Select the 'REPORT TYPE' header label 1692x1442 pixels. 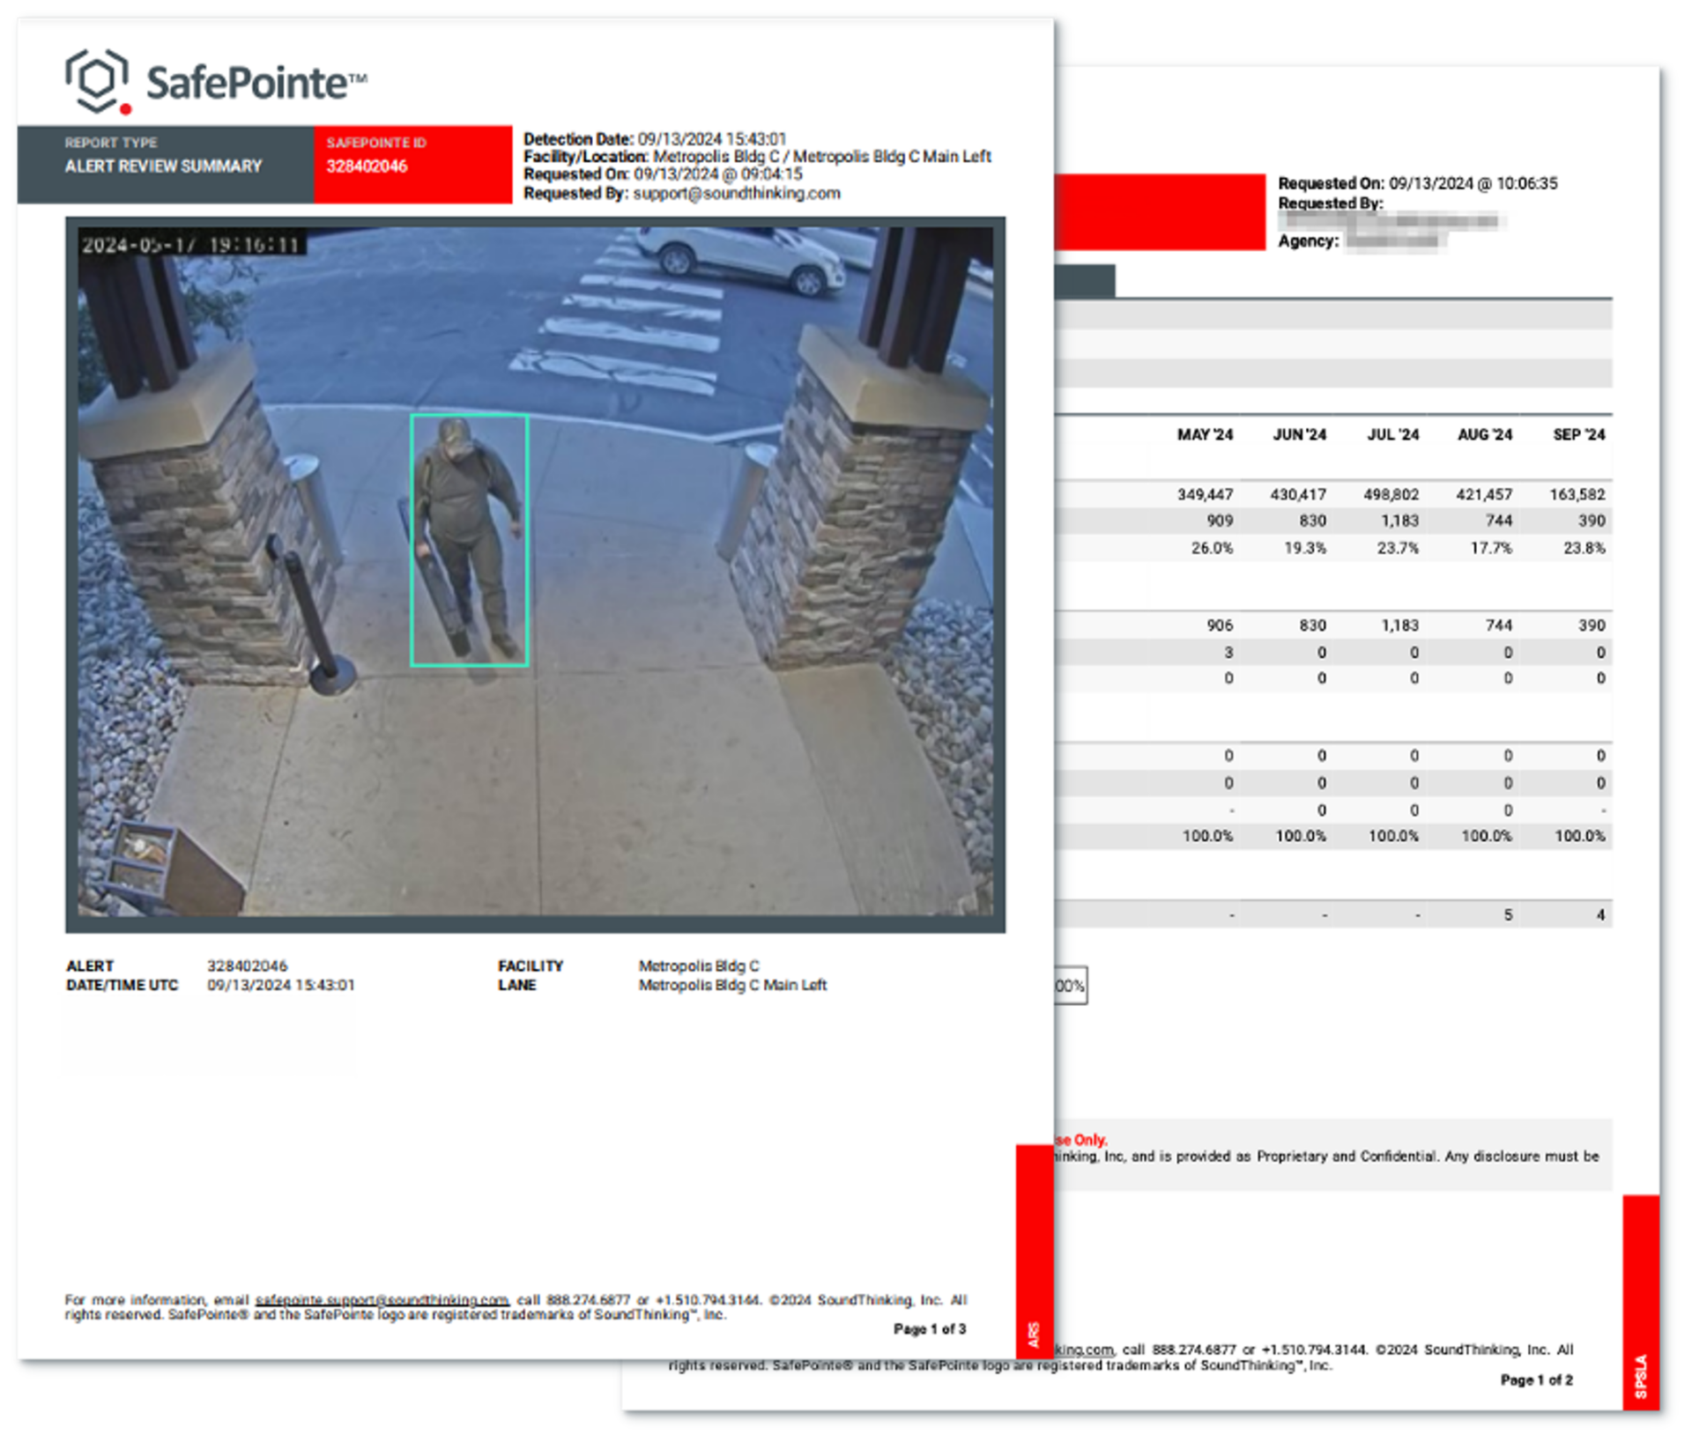point(110,143)
